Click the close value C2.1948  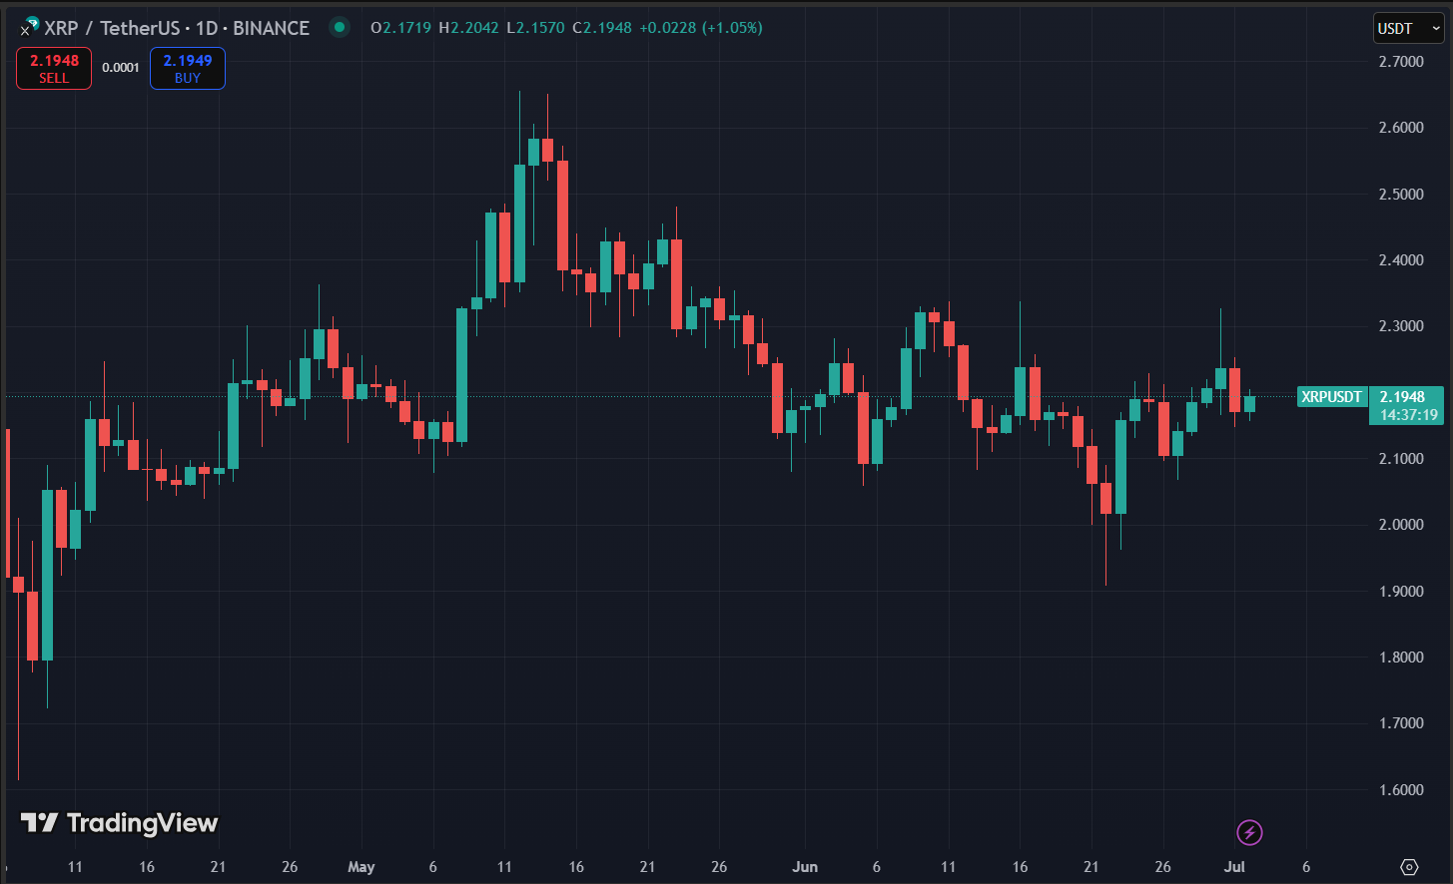tap(602, 28)
